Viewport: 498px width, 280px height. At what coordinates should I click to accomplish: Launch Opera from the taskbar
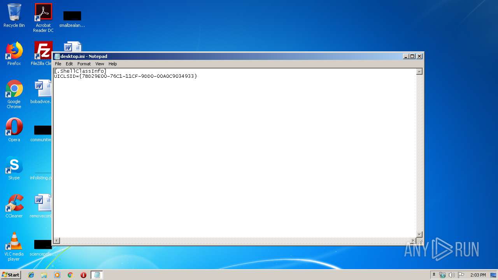tap(83, 275)
